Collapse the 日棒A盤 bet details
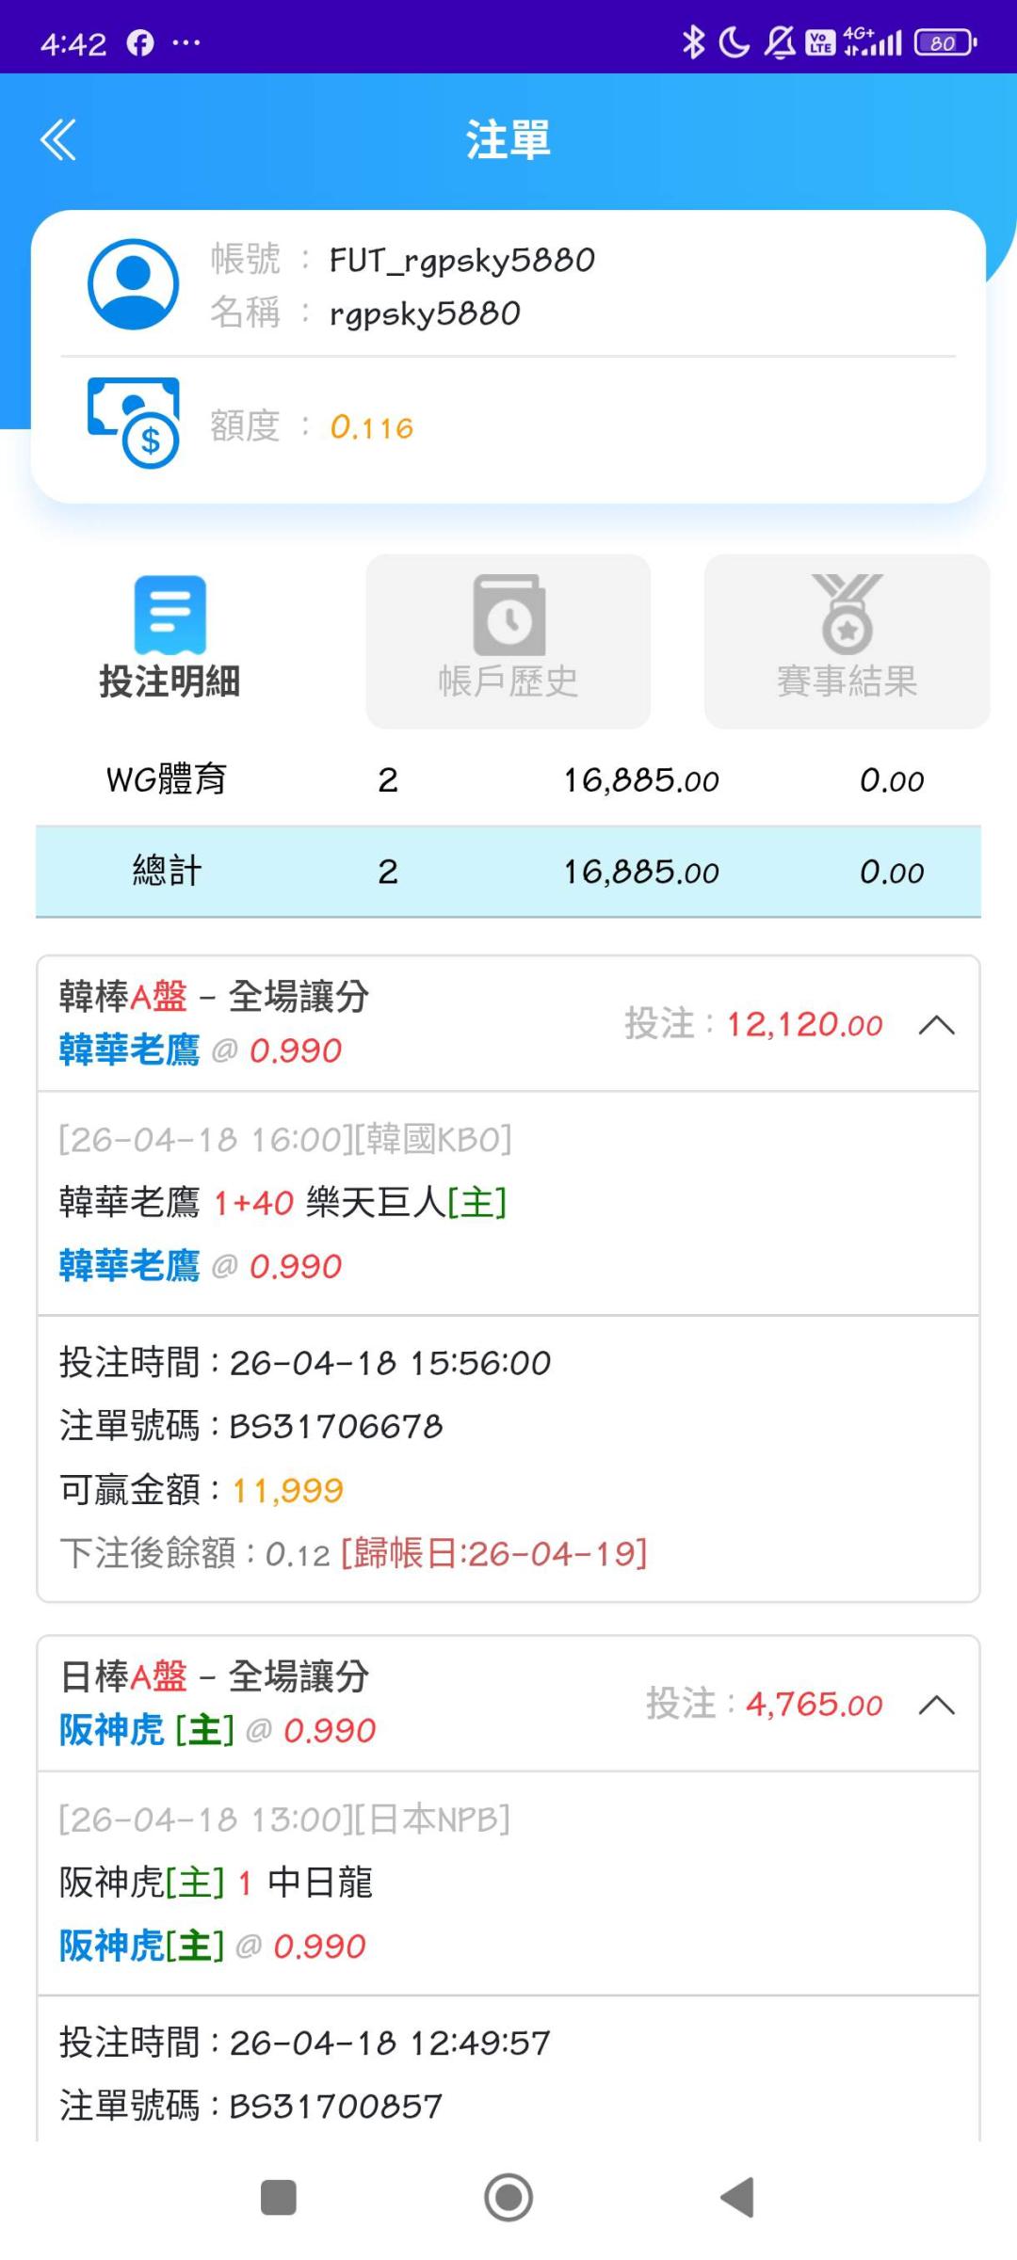This screenshot has height=2260, width=1017. point(936,1705)
